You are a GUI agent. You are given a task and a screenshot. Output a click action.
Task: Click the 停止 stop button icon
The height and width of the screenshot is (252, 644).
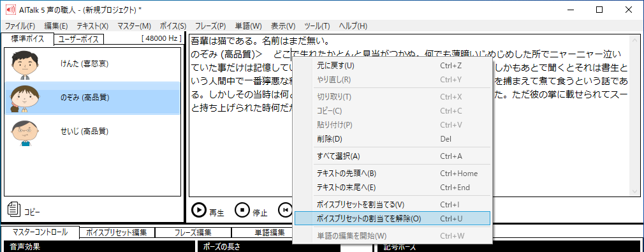(242, 210)
